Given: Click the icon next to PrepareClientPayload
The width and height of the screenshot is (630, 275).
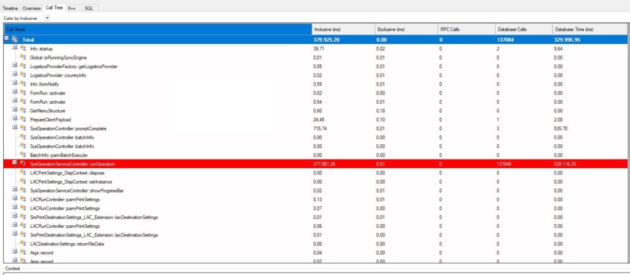Looking at the screenshot, I should point(23,119).
